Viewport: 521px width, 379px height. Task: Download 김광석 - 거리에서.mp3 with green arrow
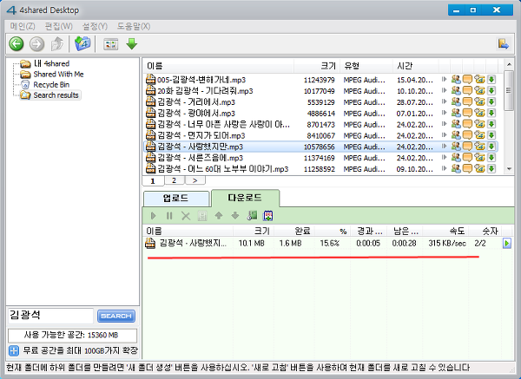(x=491, y=101)
